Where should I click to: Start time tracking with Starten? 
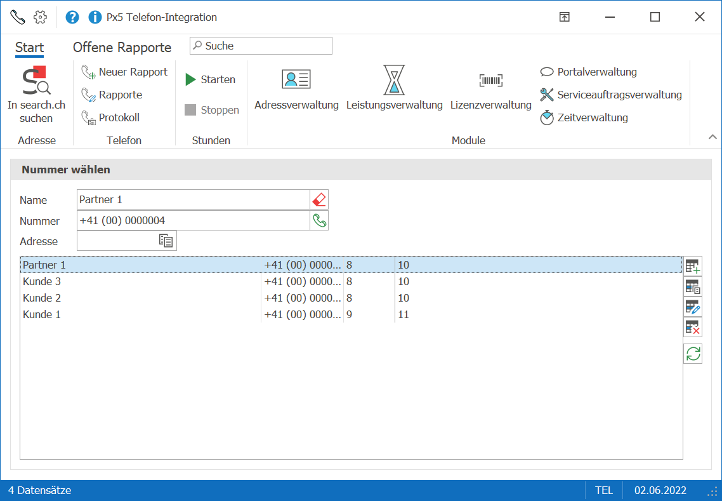click(211, 79)
